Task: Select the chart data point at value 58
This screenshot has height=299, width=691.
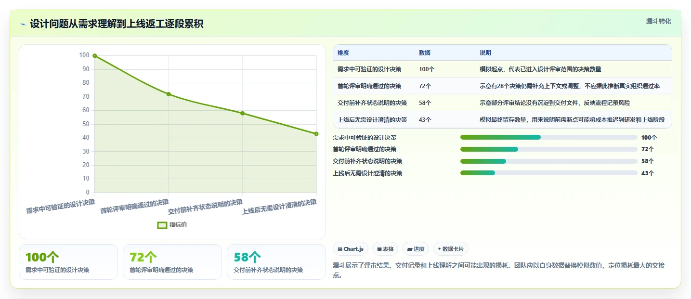Action: [242, 113]
